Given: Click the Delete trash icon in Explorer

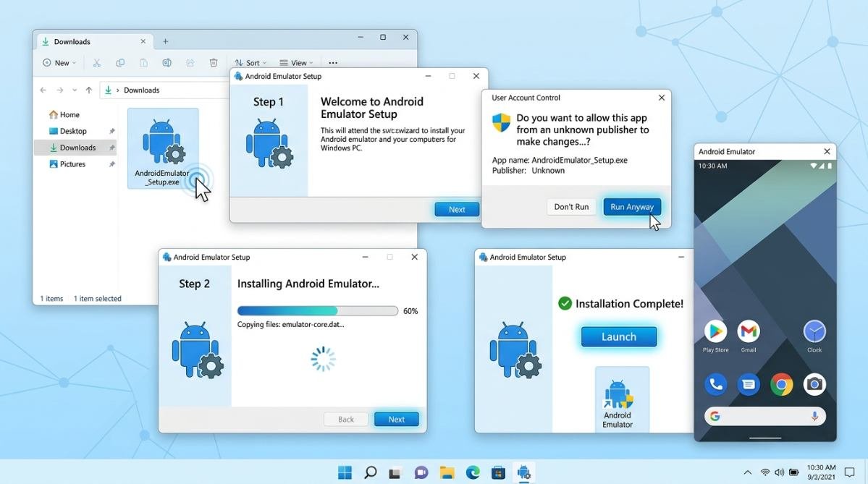Looking at the screenshot, I should click(213, 63).
